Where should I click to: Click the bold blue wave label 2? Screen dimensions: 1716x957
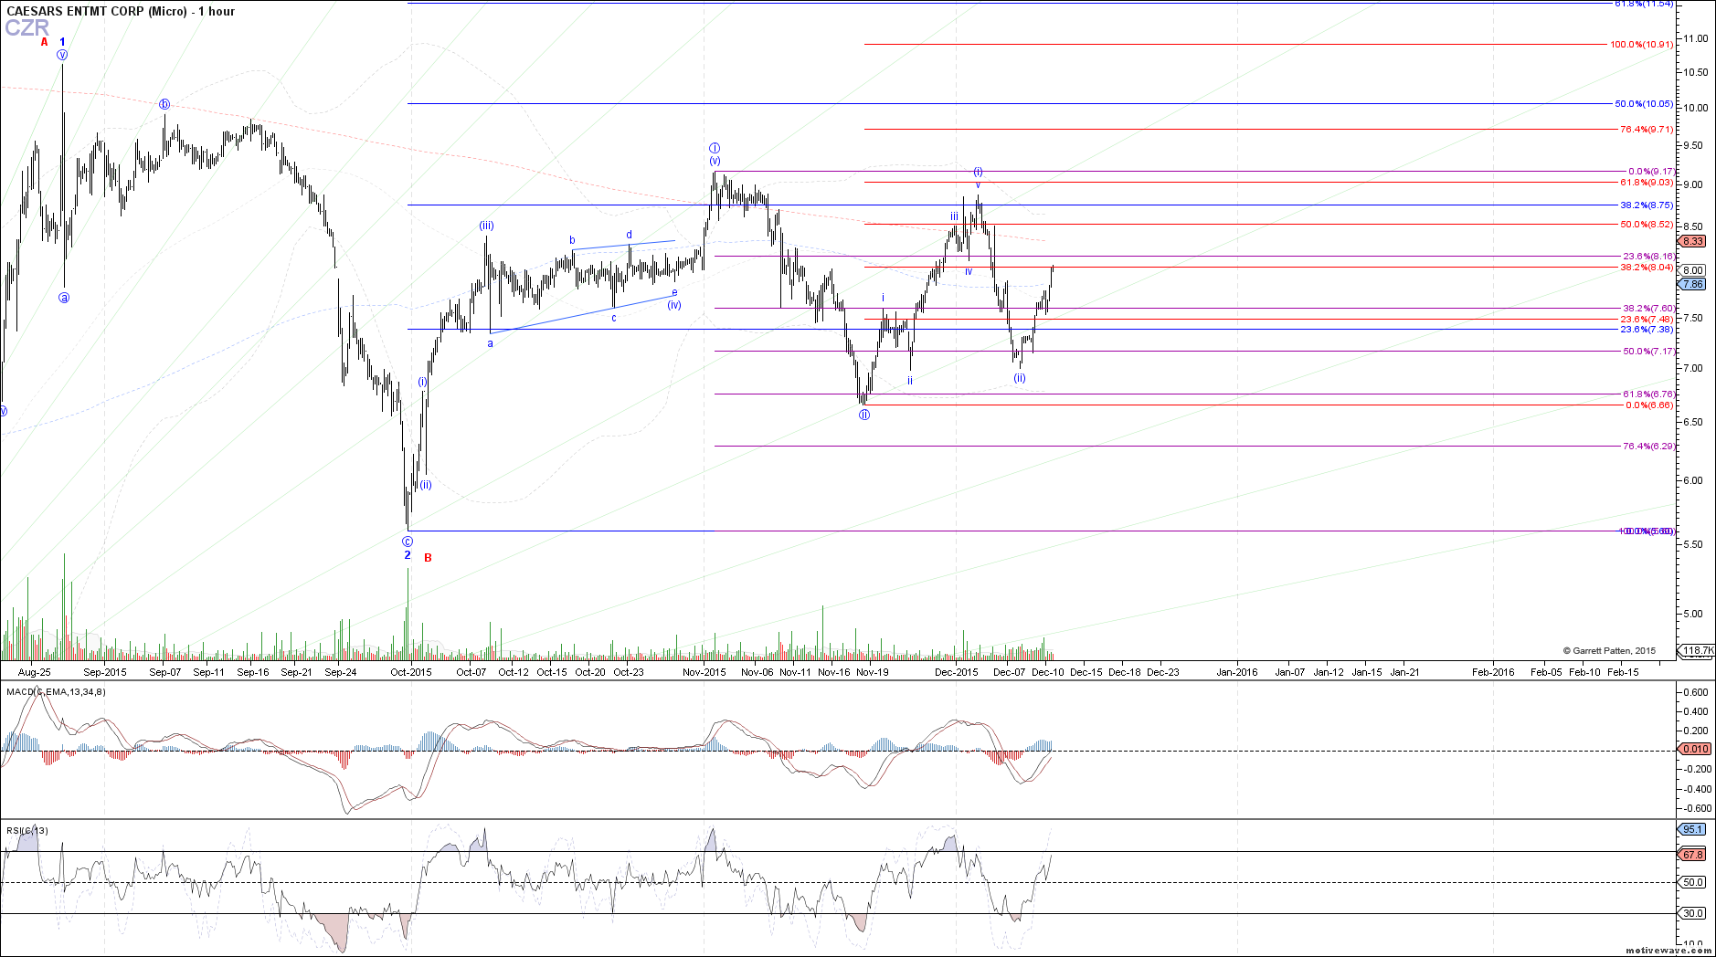(x=408, y=555)
